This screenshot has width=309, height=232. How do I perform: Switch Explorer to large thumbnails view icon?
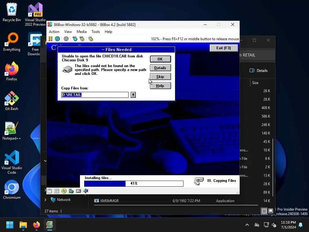pos(271,211)
